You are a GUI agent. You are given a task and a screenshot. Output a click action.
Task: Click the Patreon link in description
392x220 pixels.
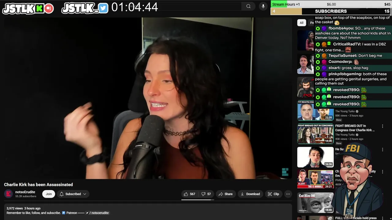71,213
